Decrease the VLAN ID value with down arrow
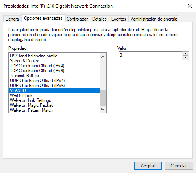Viewport: 196px width, 173px height. click(x=185, y=57)
